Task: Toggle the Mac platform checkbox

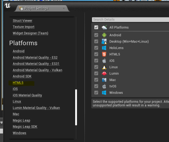Action: tap(96, 80)
